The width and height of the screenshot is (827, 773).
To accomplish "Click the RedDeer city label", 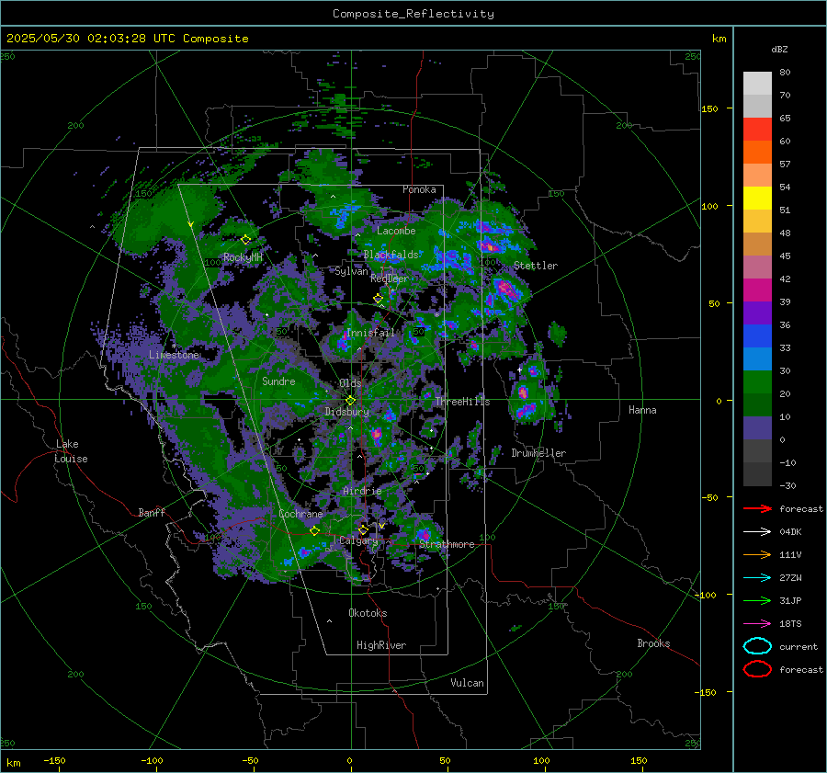I will (390, 279).
